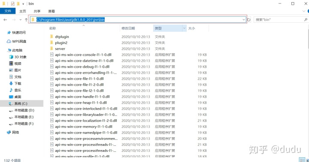Select file api-ms-win-core-file-l1-2-0.dll
Viewport: 309px width, 162px height.
point(79,84)
